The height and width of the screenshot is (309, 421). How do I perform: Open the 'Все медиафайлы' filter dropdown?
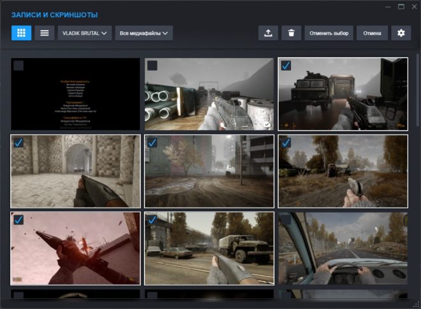pos(144,33)
